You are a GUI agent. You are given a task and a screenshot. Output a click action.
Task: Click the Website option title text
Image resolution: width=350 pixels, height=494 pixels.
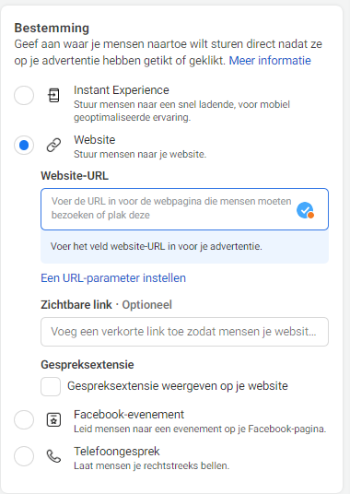click(95, 140)
